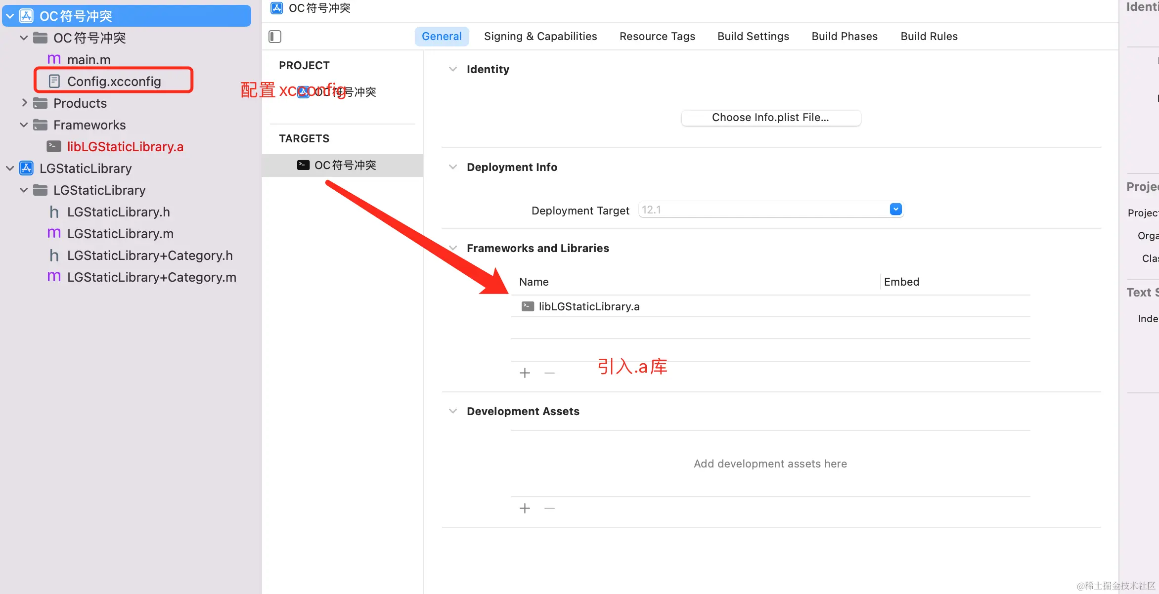Switch to the Signing & Capabilities tab

tap(540, 37)
